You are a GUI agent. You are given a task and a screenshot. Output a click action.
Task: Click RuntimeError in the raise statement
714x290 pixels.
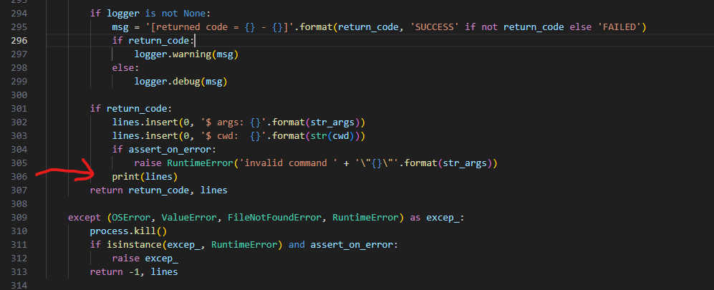click(200, 163)
